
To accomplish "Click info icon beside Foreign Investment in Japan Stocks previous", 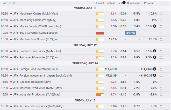I will (154, 75).
